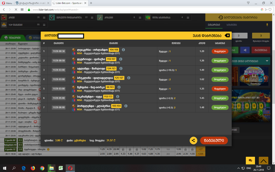
Task: Click the info icon for დეტროიტი - ფინიქსი
Action: (x=121, y=59)
